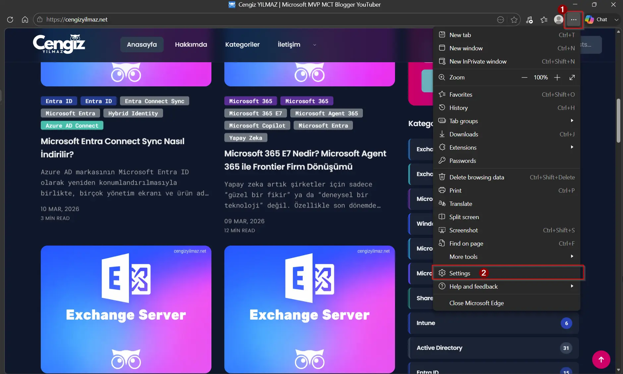Viewport: 623px width, 374px height.
Task: Increase zoom with plus button
Action: pyautogui.click(x=557, y=77)
